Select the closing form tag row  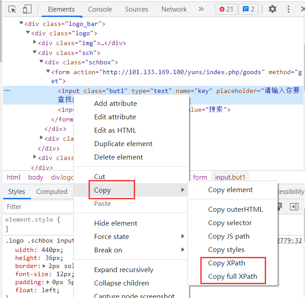tap(62, 119)
